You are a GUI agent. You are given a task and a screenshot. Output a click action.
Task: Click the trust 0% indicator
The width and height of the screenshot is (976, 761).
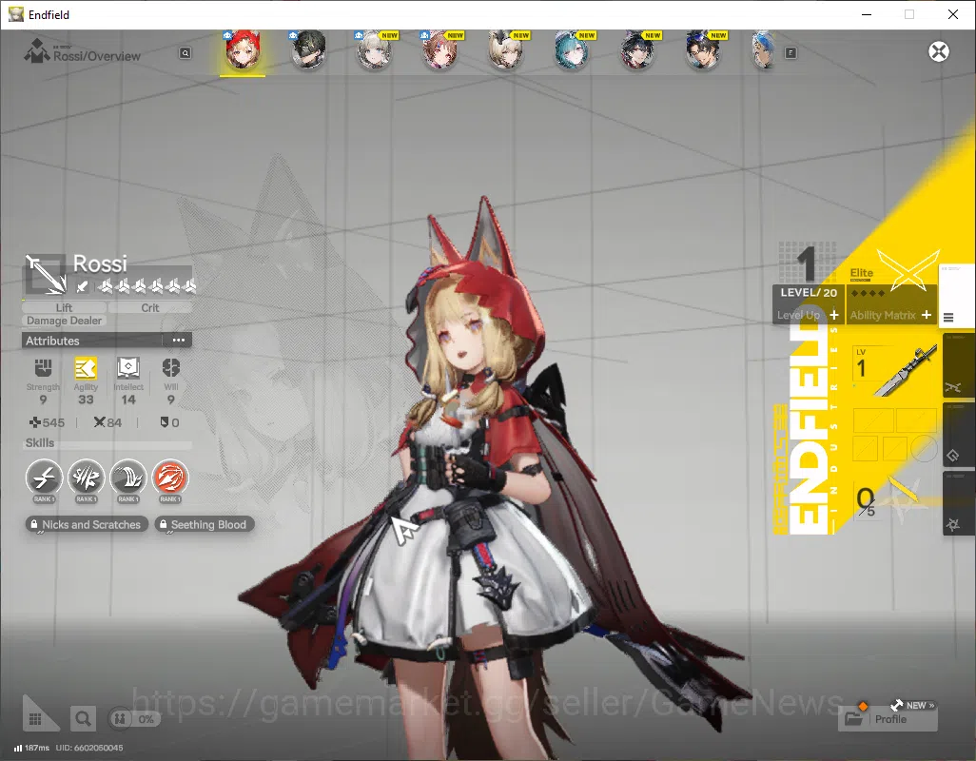click(x=134, y=719)
